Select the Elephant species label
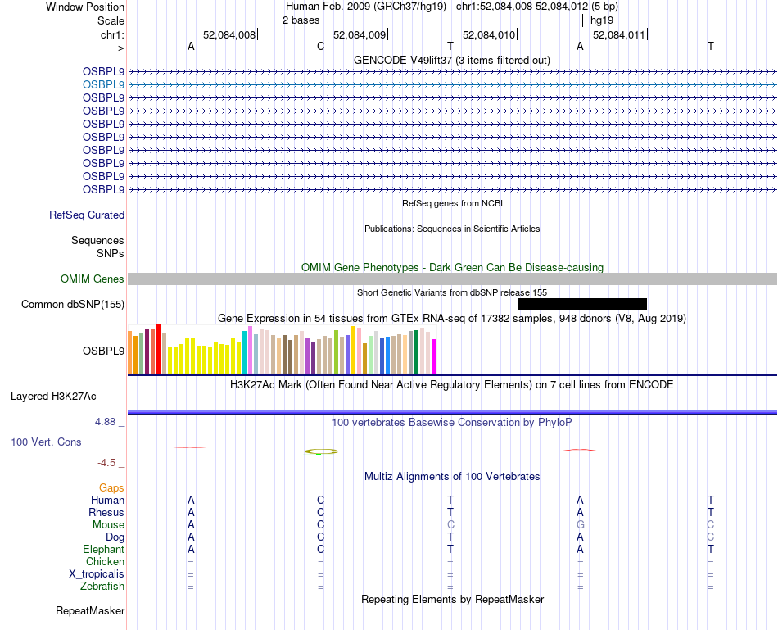The height and width of the screenshot is (630, 778). click(x=103, y=549)
